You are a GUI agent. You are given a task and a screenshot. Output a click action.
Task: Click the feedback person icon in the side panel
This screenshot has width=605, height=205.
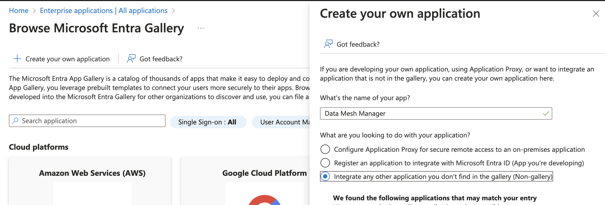328,44
